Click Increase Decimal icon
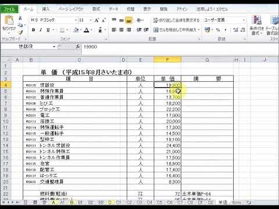Image resolution: width=279 pixels, height=209 pixels. point(235,30)
